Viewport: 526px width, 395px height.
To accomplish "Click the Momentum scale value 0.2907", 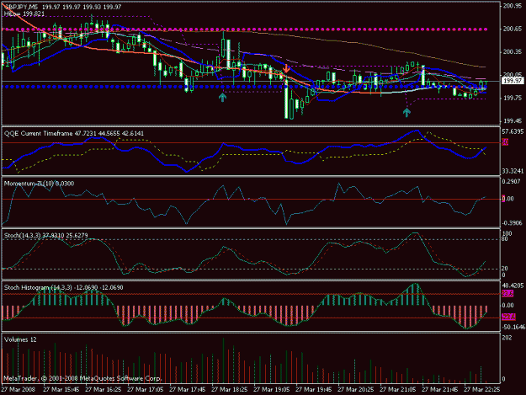I will pyautogui.click(x=512, y=182).
